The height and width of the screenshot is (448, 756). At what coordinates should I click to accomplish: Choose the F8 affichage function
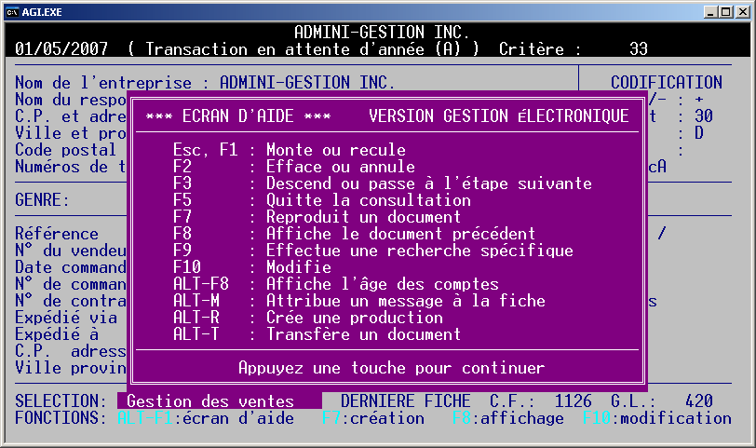coord(507,418)
